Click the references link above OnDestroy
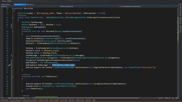The image size is (182, 102). coord(26,75)
